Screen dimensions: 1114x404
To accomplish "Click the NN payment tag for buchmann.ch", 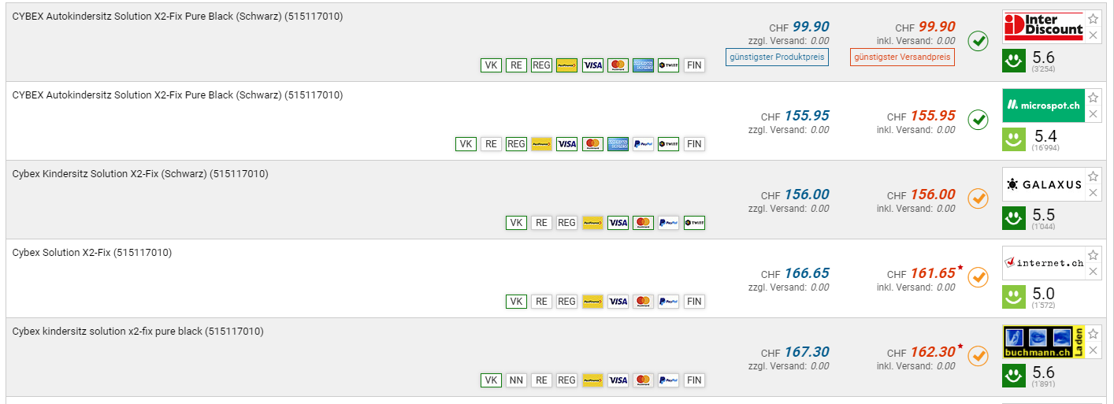I will 516,380.
